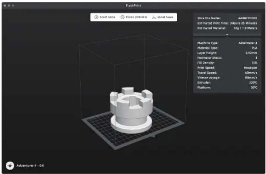Click the Layer Height value 0.02mm
266x174 pixels.
pos(251,53)
